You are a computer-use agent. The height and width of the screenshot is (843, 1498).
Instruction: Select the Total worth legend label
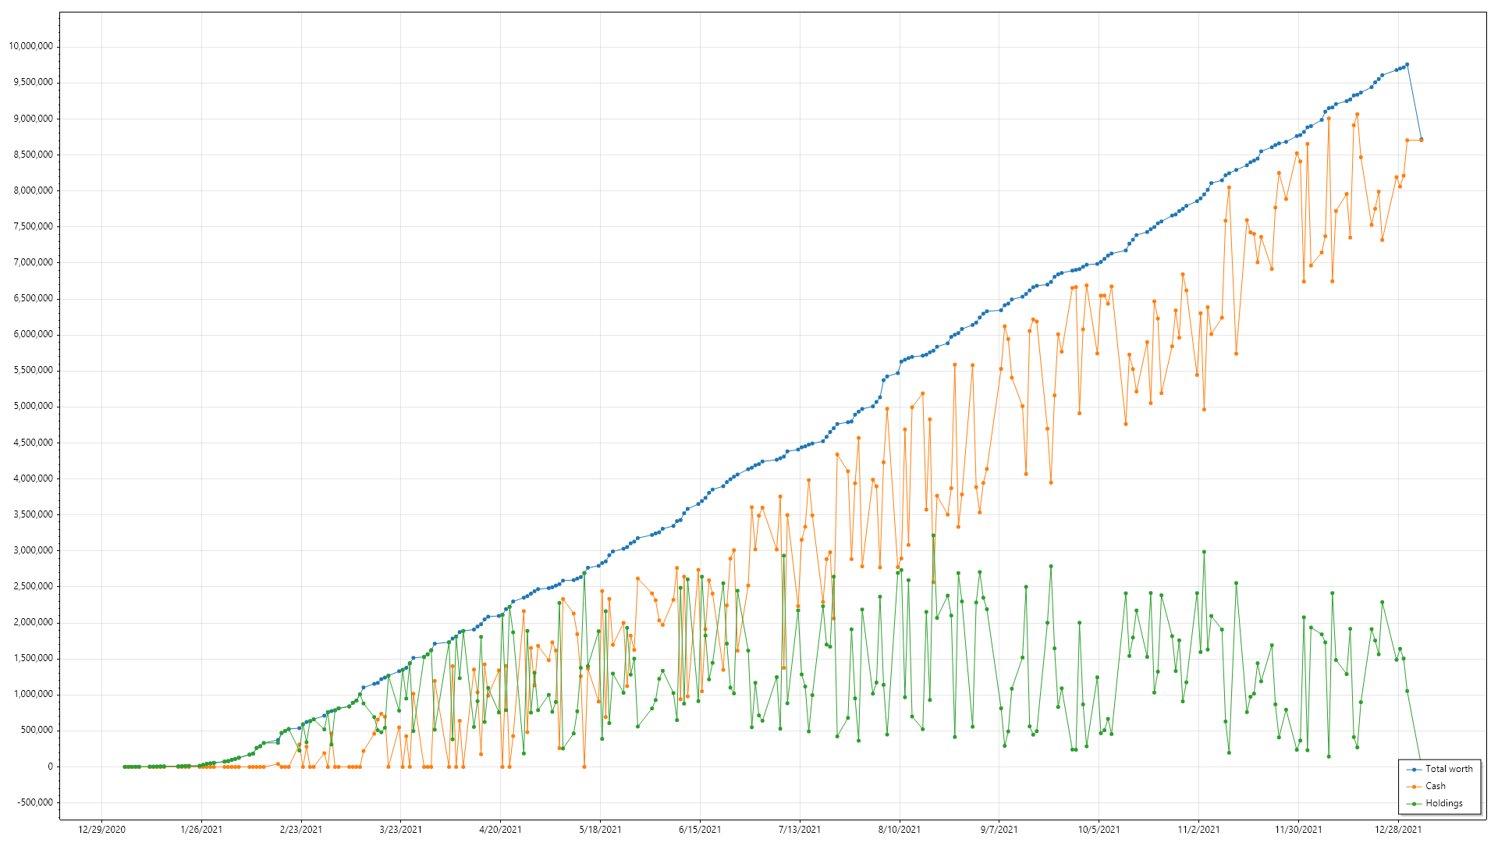pyautogui.click(x=1449, y=769)
